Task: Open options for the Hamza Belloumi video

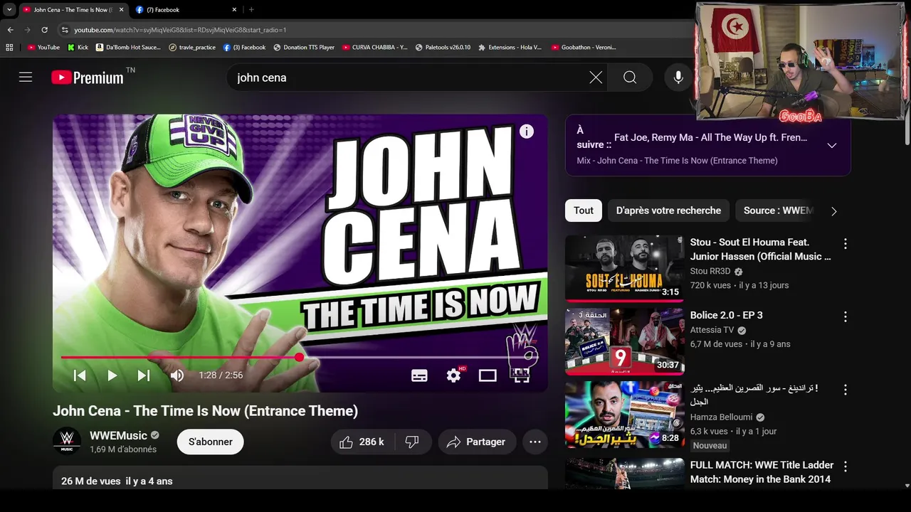Action: coord(846,390)
